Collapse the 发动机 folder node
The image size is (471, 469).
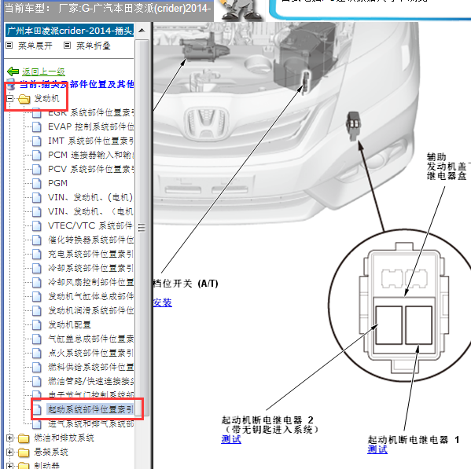[10, 98]
